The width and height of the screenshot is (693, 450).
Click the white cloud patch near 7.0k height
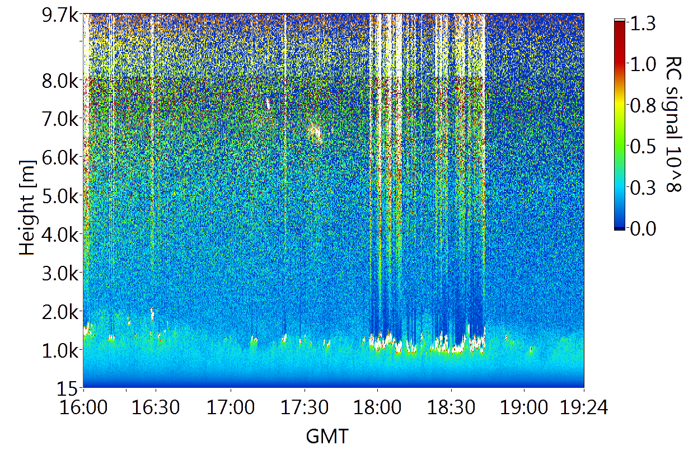(316, 133)
